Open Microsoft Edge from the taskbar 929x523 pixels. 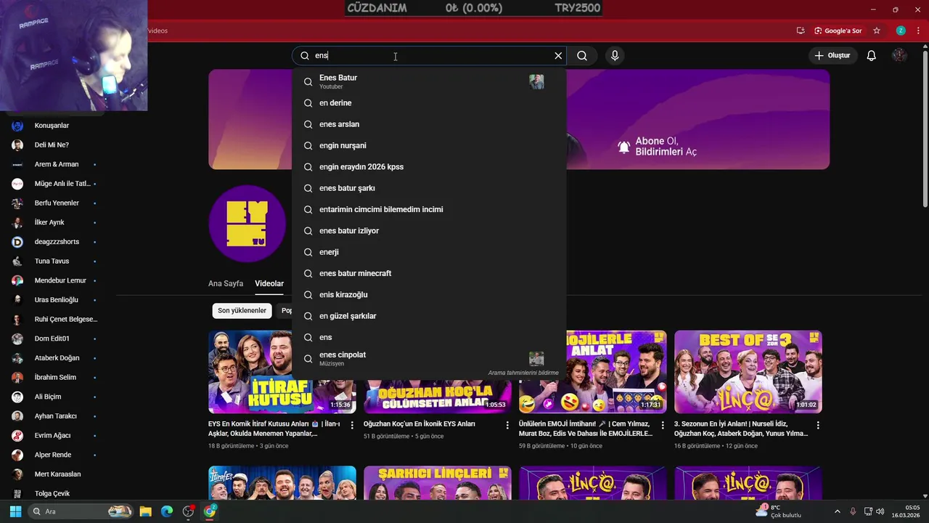point(167,511)
